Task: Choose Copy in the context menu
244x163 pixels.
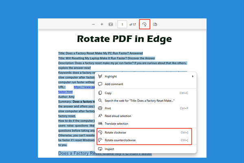Action: point(146,93)
